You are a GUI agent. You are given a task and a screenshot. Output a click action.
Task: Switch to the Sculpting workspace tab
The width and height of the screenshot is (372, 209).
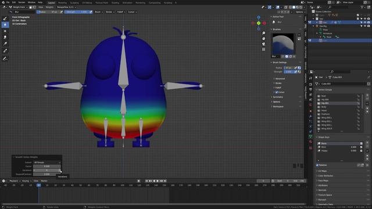74,3
